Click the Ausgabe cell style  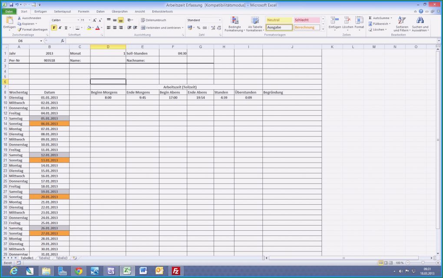[x=278, y=27]
